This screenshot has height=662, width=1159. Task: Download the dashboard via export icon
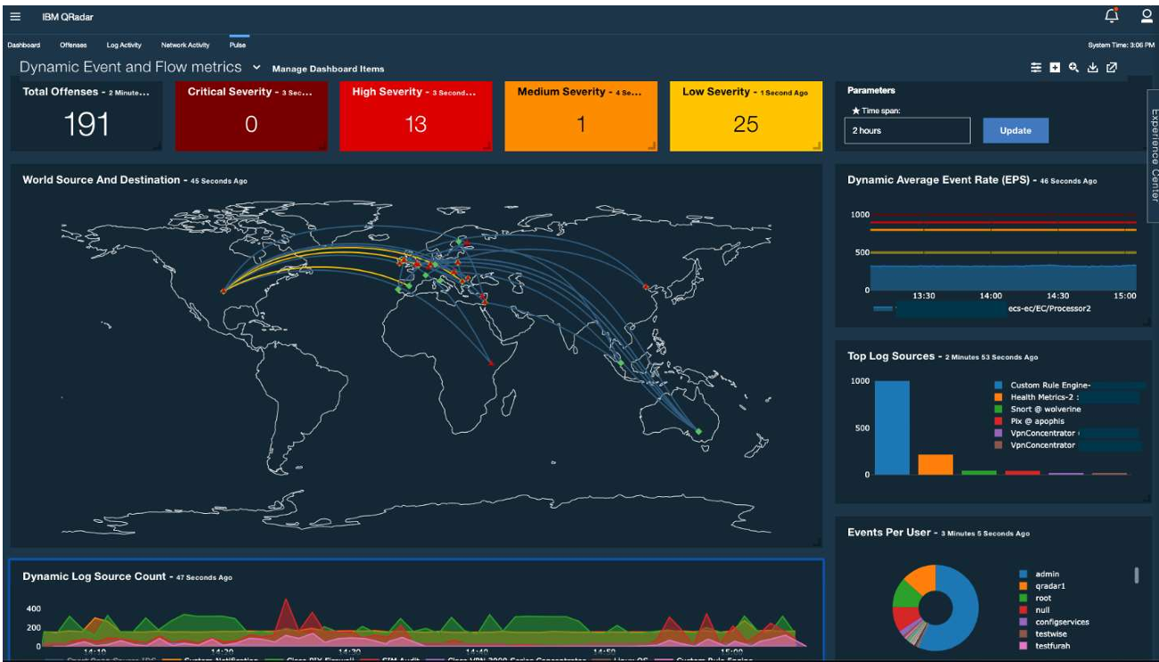(x=1092, y=68)
